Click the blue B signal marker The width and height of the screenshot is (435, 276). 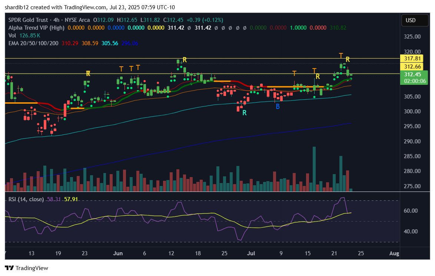[278, 107]
